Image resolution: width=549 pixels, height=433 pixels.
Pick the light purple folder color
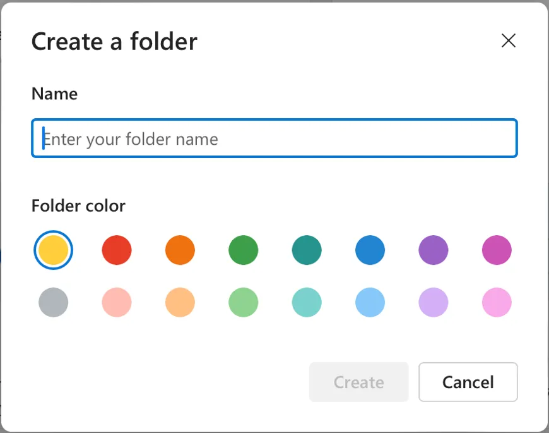[x=434, y=303]
